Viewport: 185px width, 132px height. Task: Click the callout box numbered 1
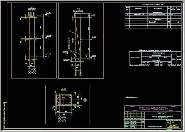click(70, 31)
